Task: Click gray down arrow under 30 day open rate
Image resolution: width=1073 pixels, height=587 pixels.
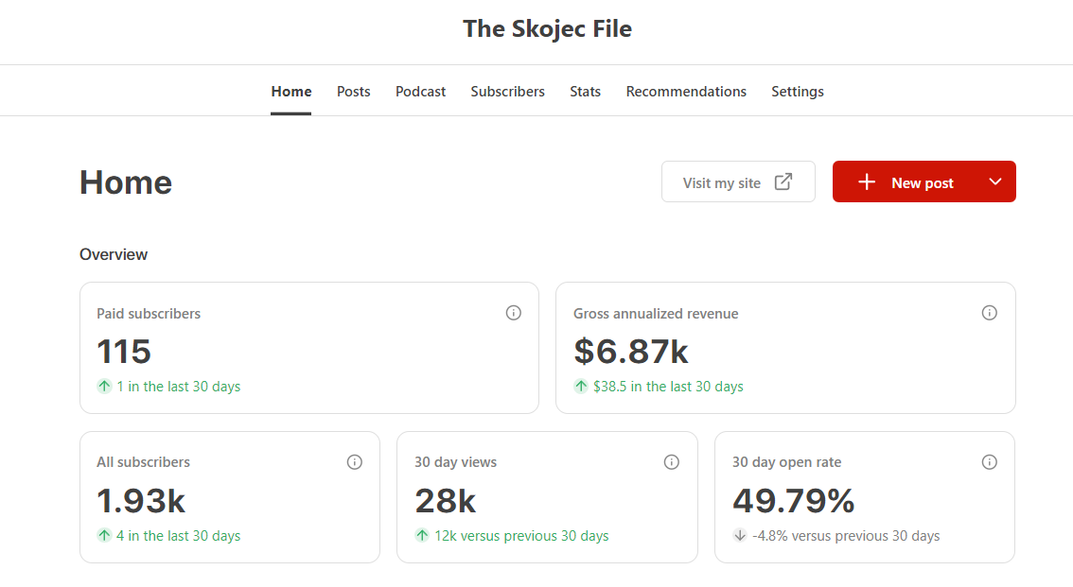Action: pos(740,535)
